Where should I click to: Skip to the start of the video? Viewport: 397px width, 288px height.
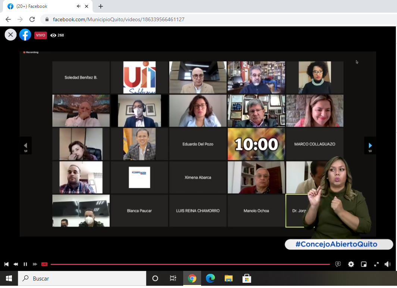[6, 264]
